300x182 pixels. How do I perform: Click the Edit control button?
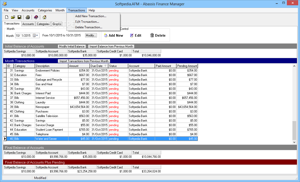pyautogui.click(x=136, y=35)
